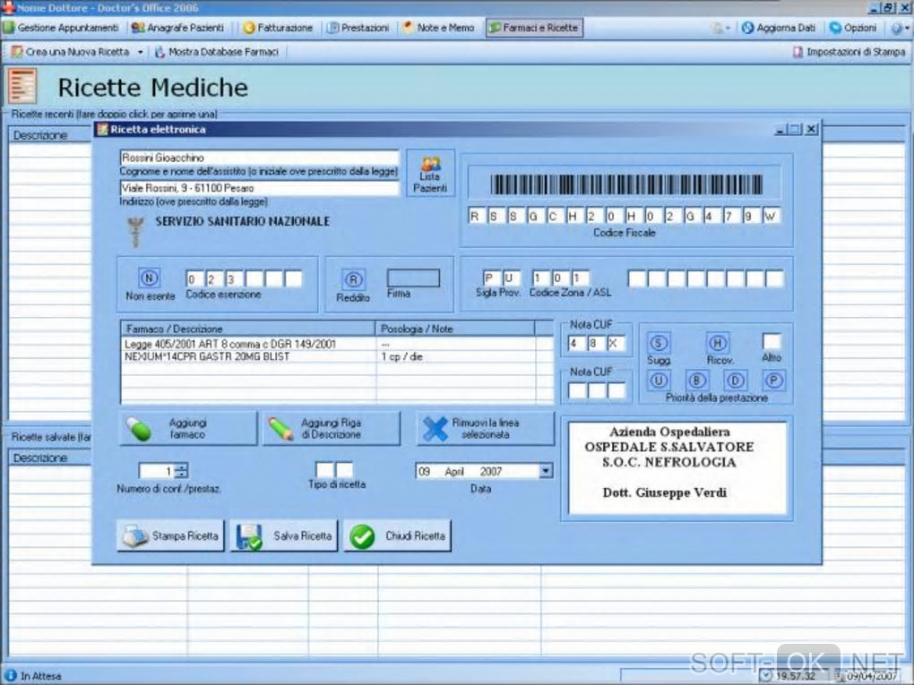Viewport: 914px width, 685px height.
Task: Click the status bar clock 19.57.32
Action: [x=795, y=676]
